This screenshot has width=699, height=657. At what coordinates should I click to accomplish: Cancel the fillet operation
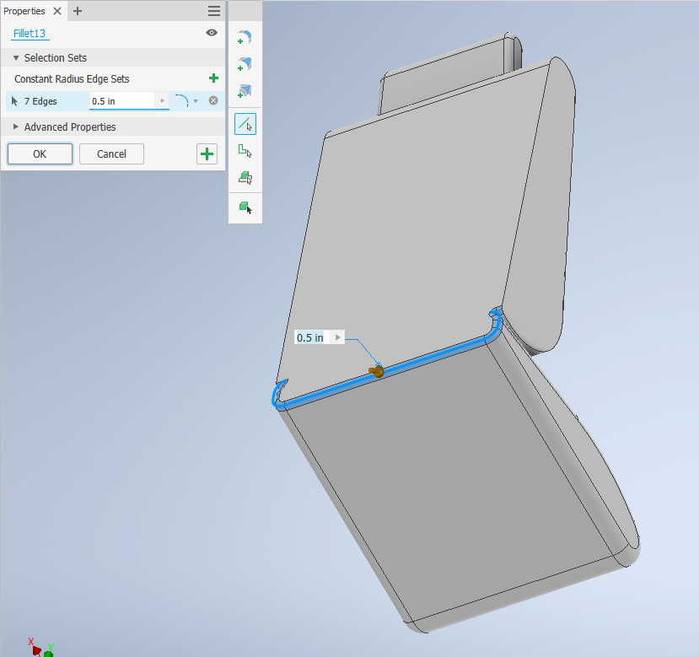[x=111, y=153]
